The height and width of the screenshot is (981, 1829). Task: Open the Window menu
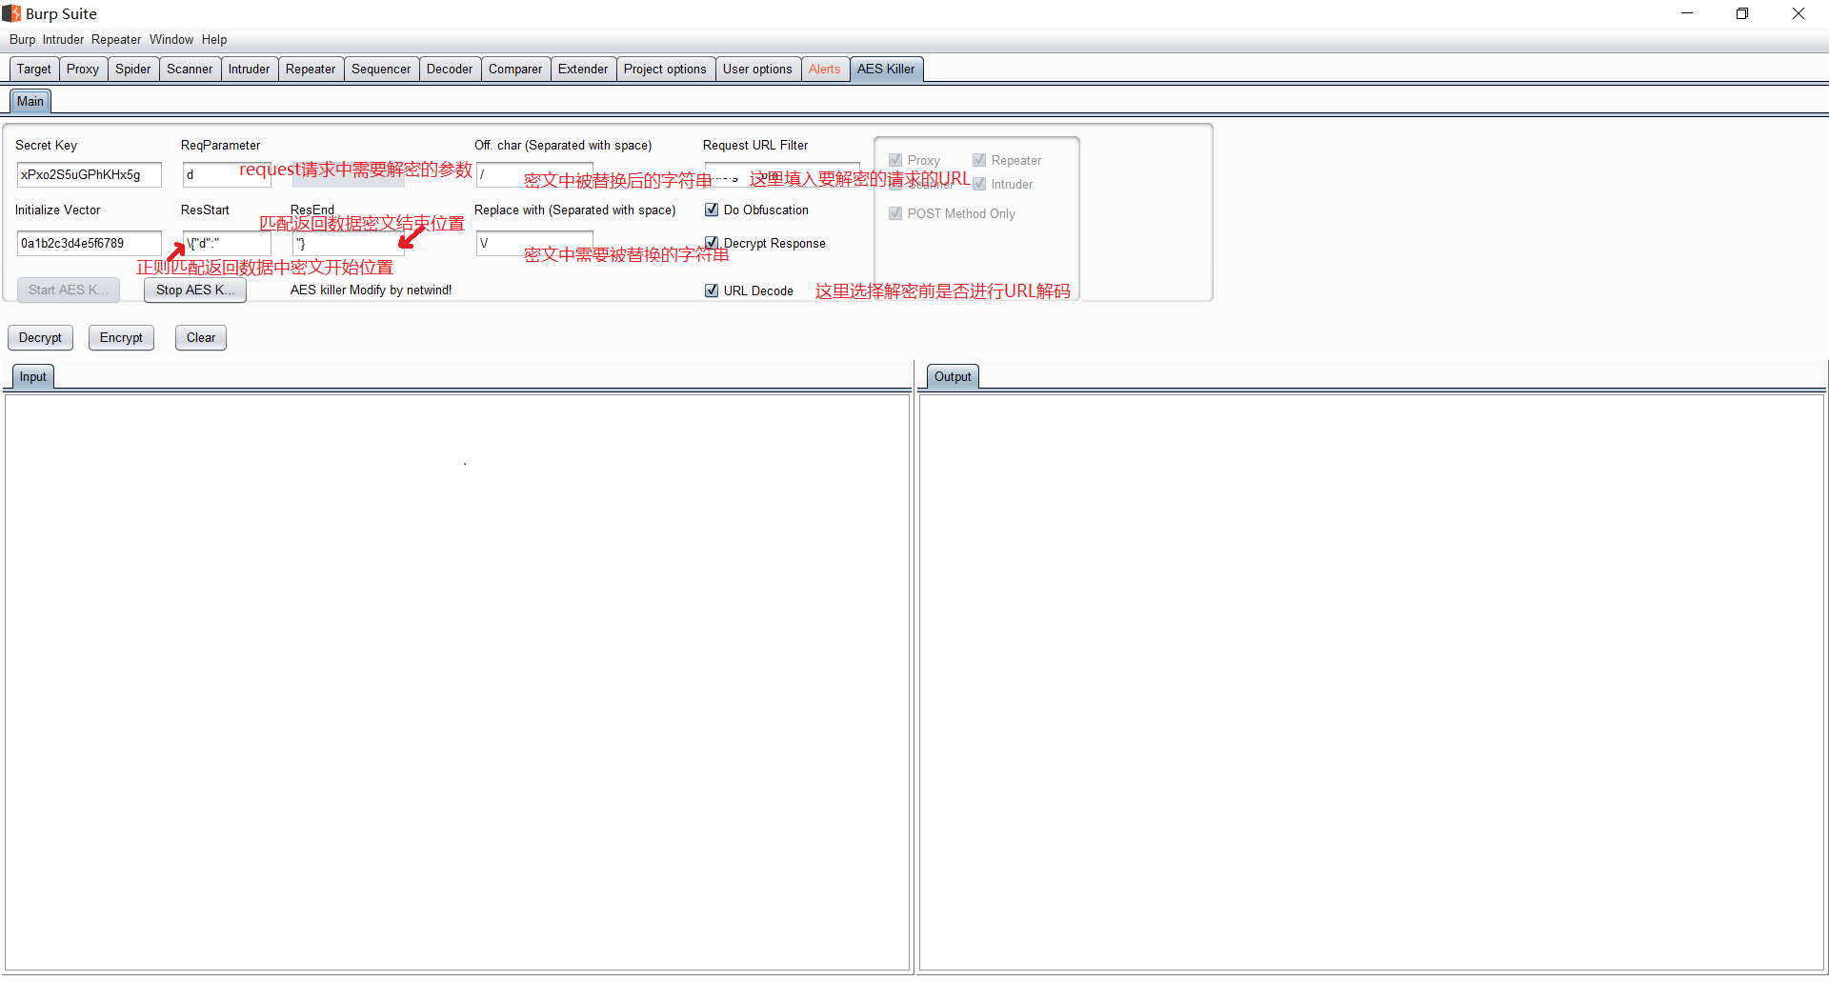point(171,40)
